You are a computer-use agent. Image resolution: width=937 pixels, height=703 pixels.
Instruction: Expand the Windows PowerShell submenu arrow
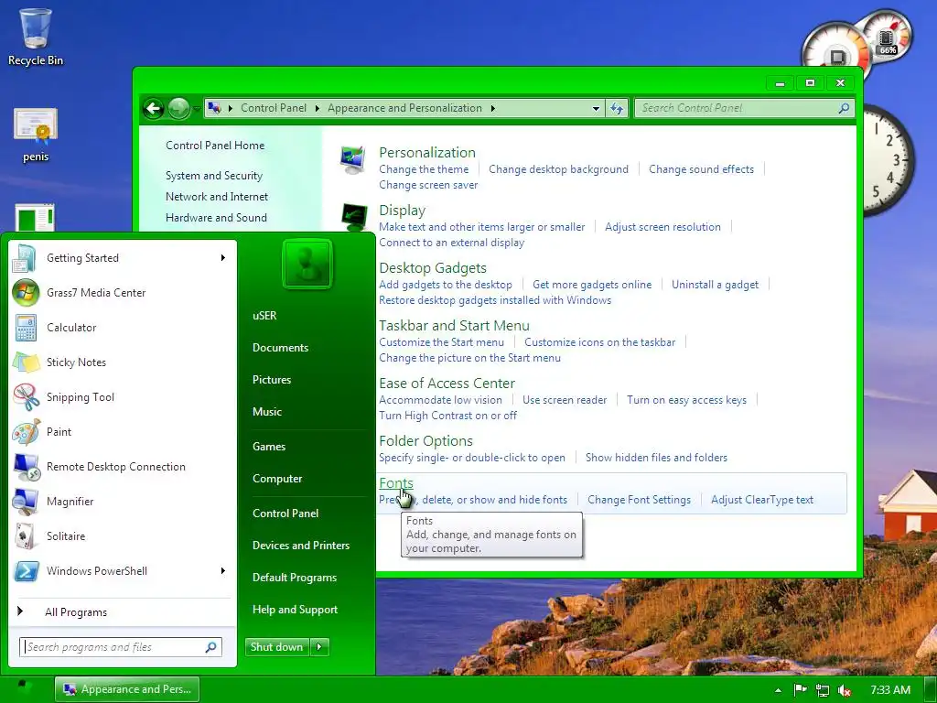223,571
